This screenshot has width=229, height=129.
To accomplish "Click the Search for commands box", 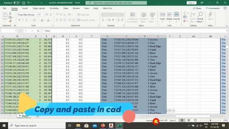I will [116, 3].
